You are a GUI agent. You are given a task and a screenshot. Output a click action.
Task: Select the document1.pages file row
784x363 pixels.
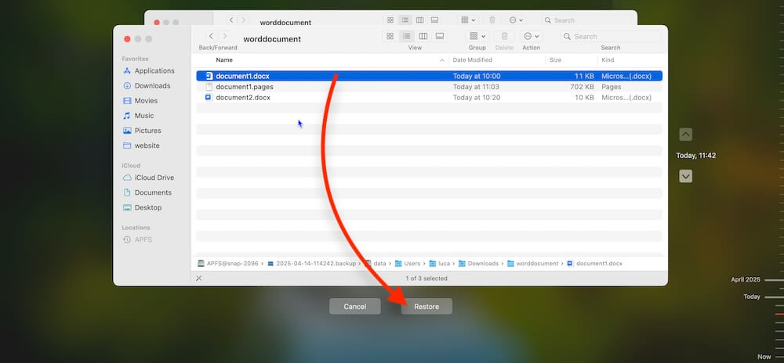point(429,87)
